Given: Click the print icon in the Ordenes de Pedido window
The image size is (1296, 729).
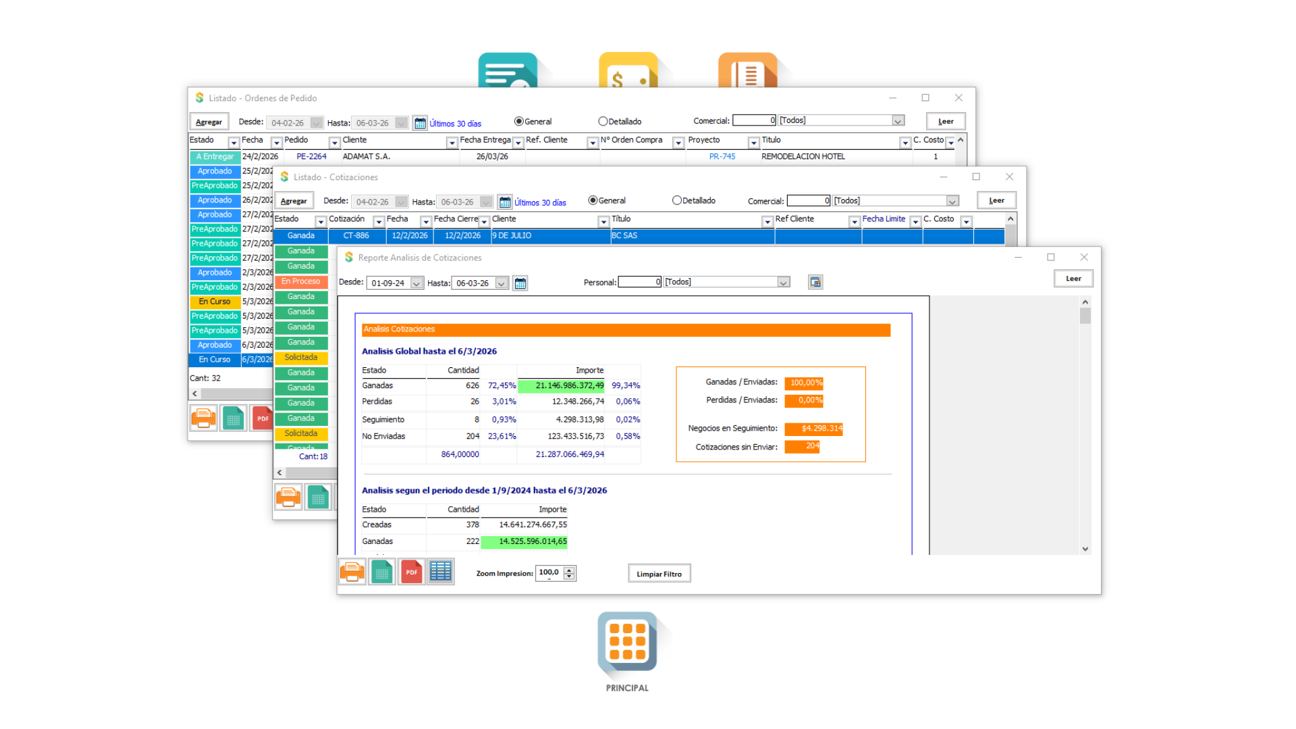Looking at the screenshot, I should [203, 418].
